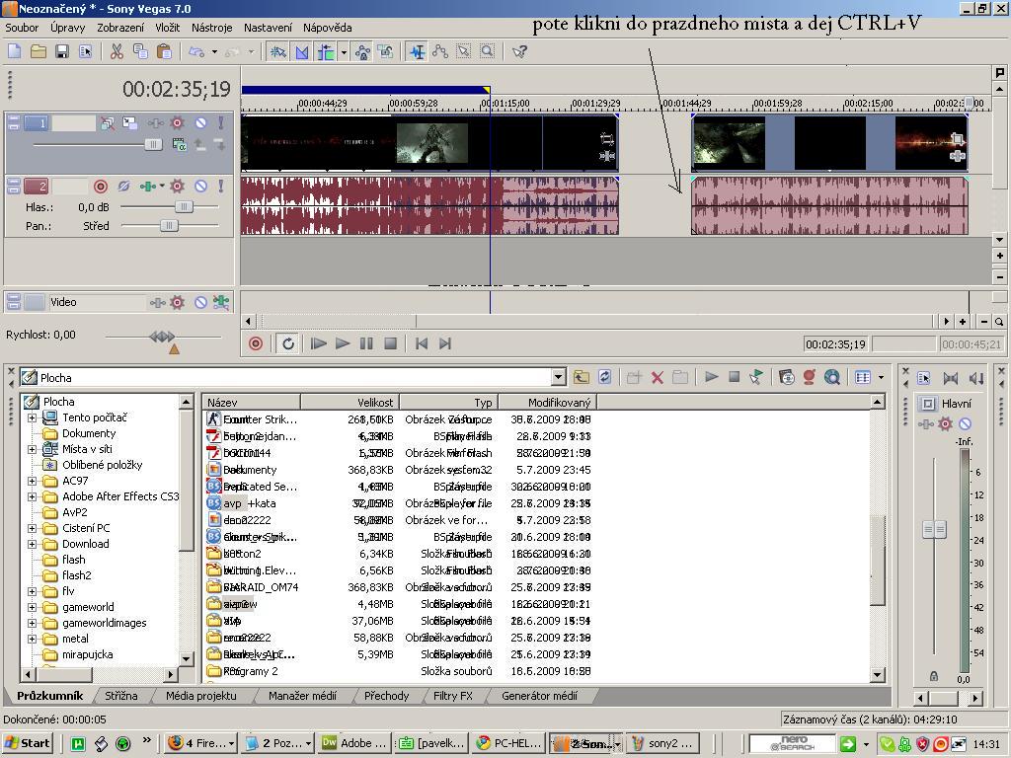This screenshot has height=758, width=1011.
Task: Open the Plocha folder path dropdown
Action: (558, 377)
